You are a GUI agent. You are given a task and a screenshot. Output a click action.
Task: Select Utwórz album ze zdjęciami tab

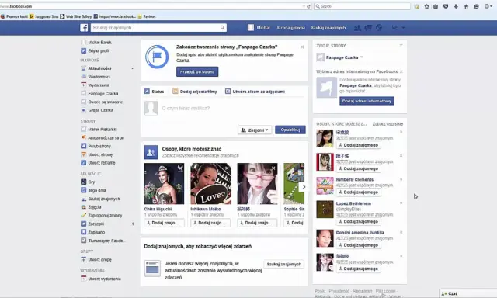255,92
